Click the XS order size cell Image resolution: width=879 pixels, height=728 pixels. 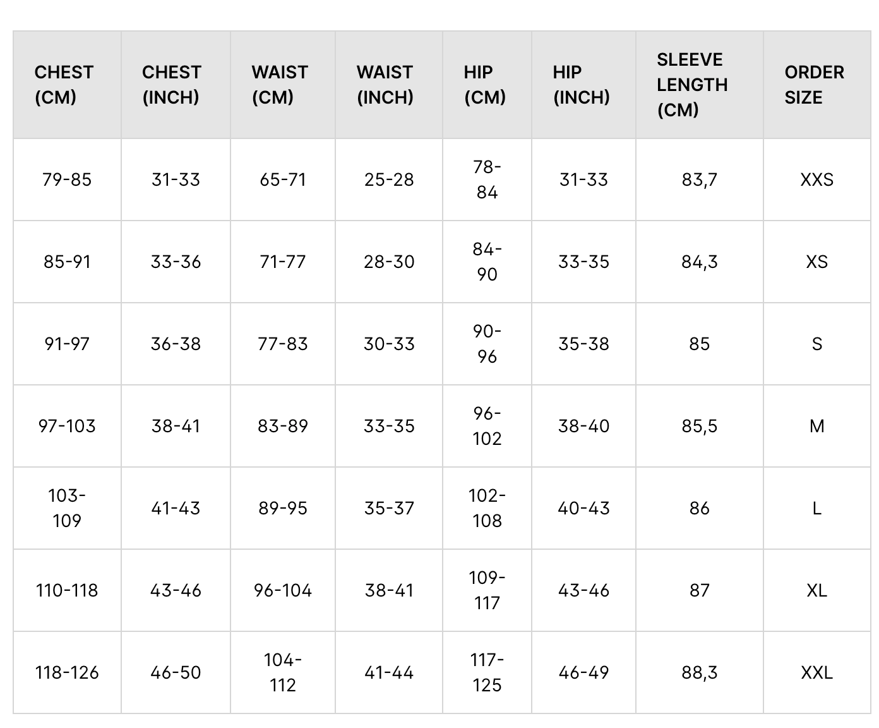click(x=816, y=262)
